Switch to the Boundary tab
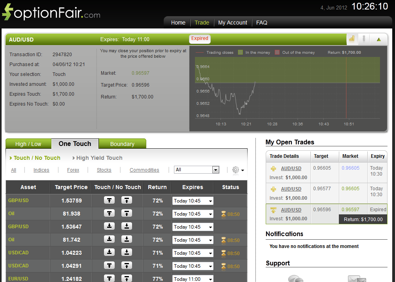Viewport: 395px width, 282px height. pos(122,144)
